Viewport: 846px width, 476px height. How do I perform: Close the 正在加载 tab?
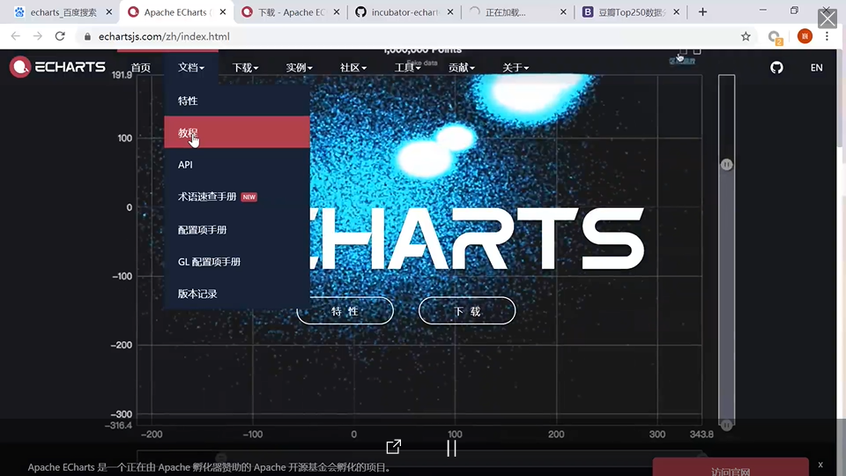pos(563,11)
